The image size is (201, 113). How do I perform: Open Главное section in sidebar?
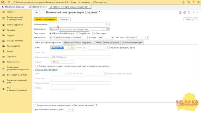point(11,12)
